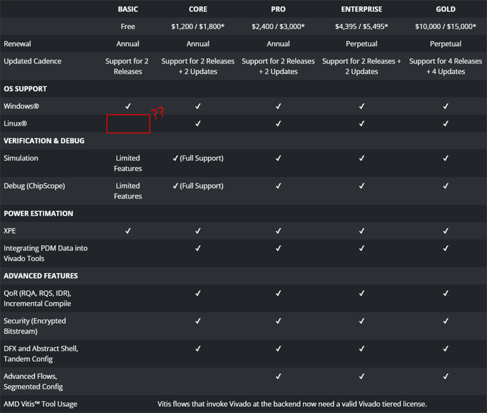Click the Simulation row label

(x=21, y=158)
